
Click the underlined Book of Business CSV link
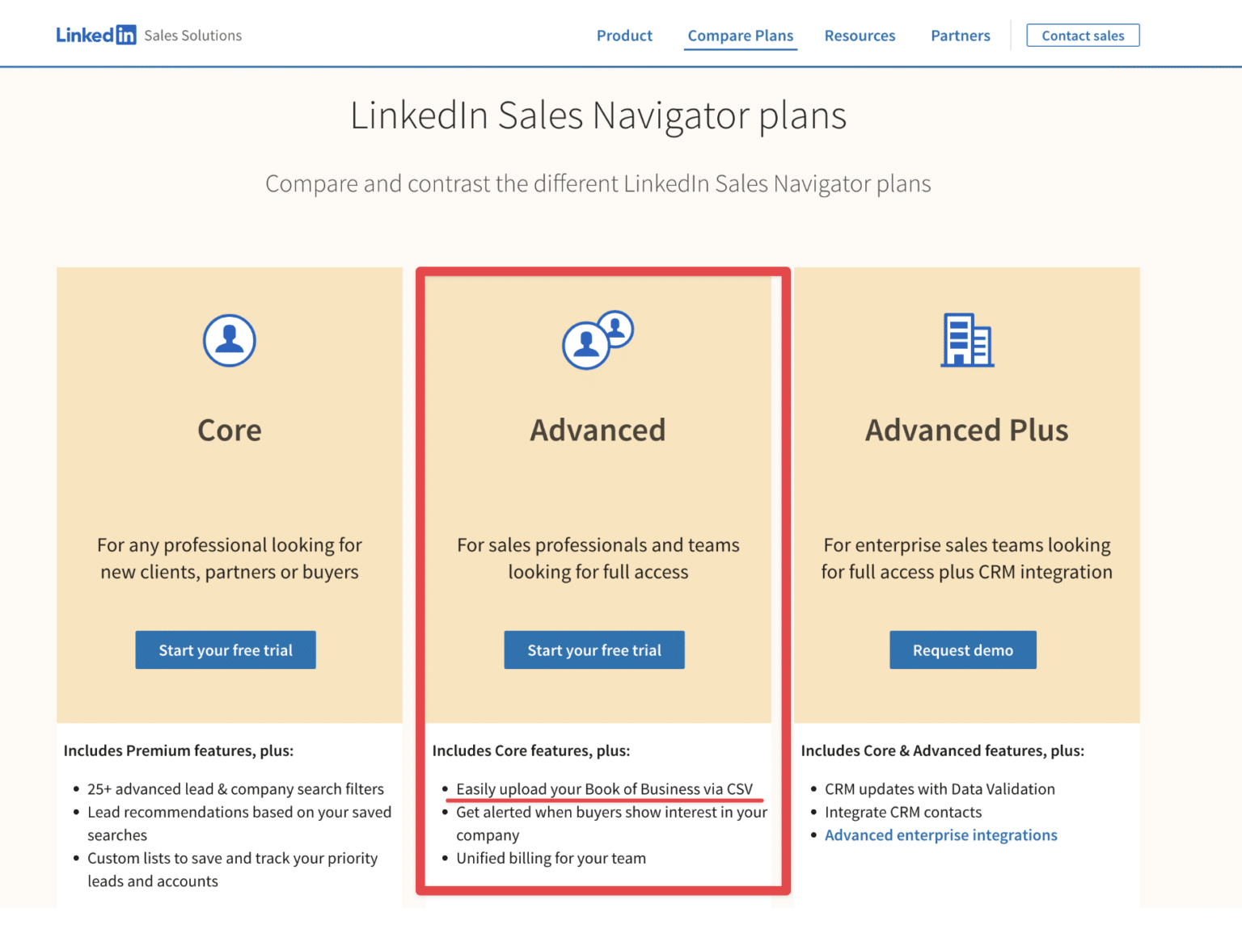point(605,789)
